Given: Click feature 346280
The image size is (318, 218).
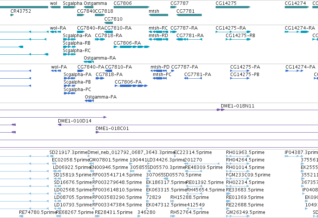Looking at the screenshot, I should pyautogui.click(x=146, y=212).
